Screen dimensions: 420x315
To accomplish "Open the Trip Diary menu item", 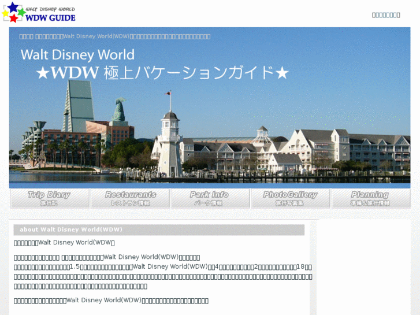I will point(50,199).
